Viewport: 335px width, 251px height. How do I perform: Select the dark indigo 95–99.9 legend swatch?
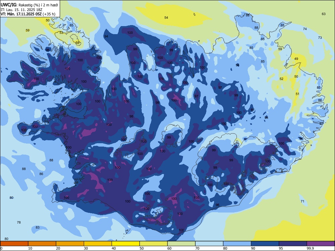pyautogui.click(x=293, y=244)
